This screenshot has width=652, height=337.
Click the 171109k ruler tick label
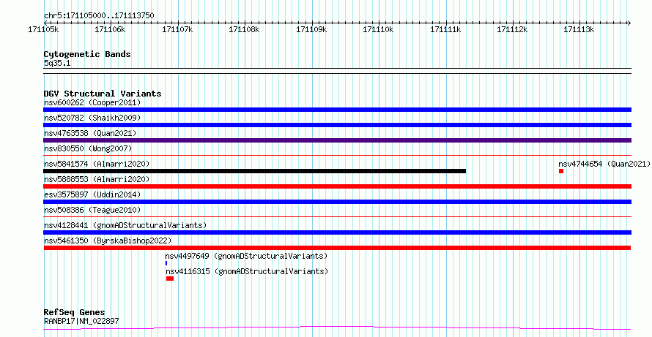pyautogui.click(x=311, y=29)
